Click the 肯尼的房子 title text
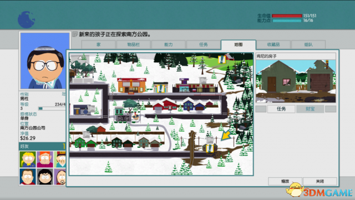 coord(266,56)
